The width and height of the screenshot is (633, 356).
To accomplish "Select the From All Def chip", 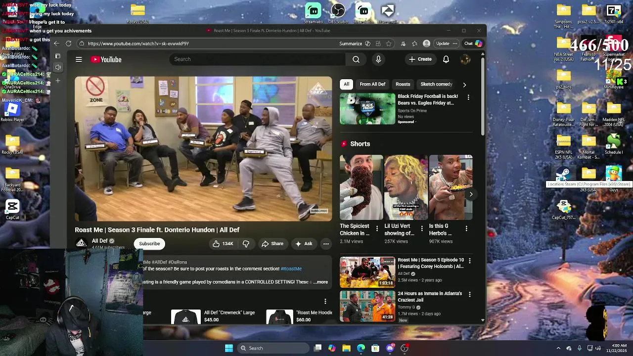I will click(372, 84).
